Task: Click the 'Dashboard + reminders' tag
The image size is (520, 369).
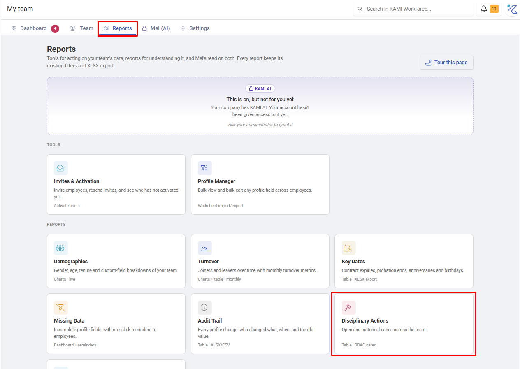Action: coord(75,345)
